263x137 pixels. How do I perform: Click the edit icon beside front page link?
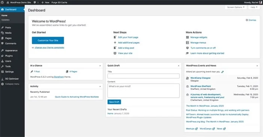coord(115,37)
